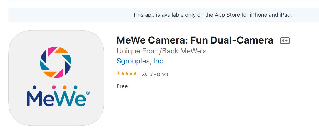This screenshot has height=138, width=319.
Task: Click the "MeWe Camera: Fun Dual-Camera" title
Action: (x=195, y=40)
